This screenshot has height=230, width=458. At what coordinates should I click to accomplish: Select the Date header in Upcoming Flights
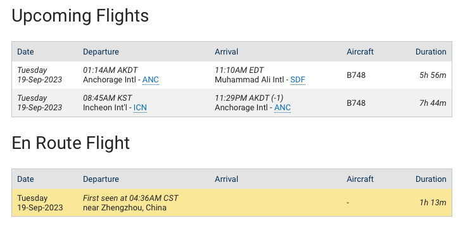tap(25, 52)
